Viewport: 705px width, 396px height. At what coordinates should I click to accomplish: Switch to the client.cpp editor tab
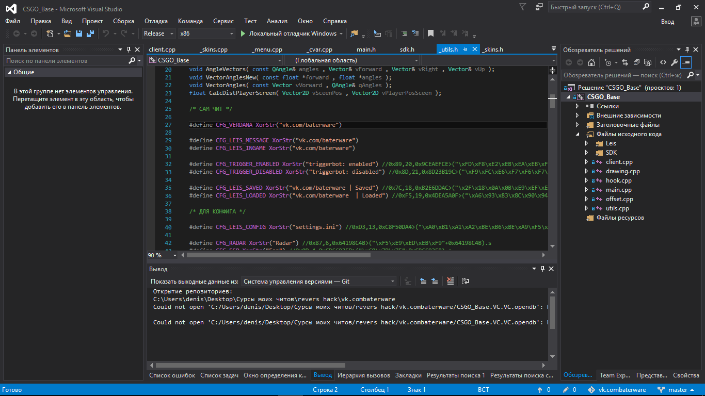pos(162,49)
